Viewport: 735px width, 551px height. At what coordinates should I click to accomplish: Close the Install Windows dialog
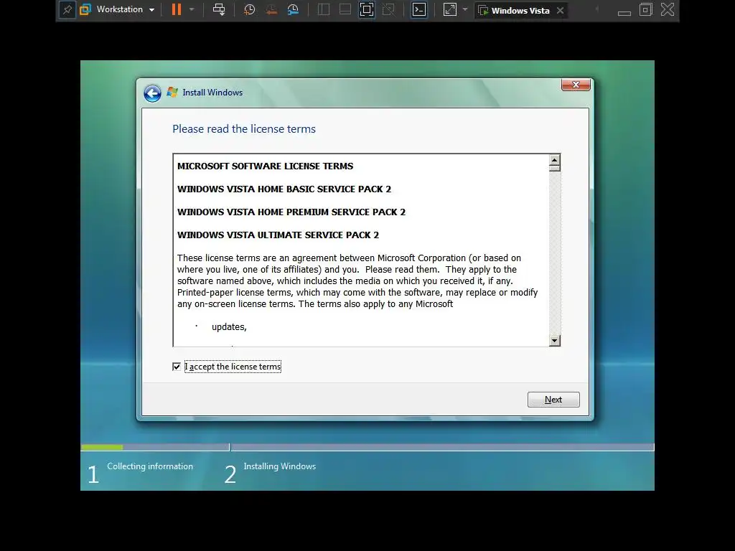(576, 85)
